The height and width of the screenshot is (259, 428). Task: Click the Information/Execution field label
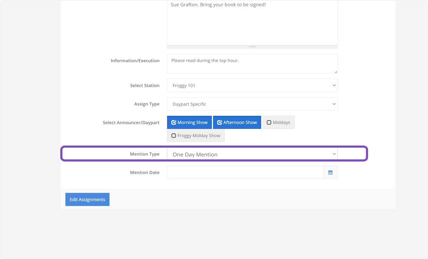(135, 61)
